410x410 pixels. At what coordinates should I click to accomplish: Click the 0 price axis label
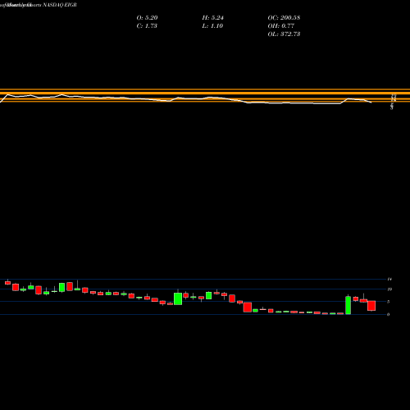point(389,314)
